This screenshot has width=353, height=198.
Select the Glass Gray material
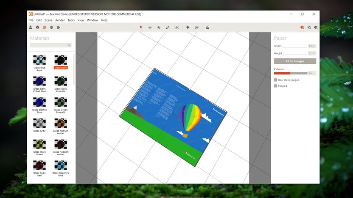point(39,125)
